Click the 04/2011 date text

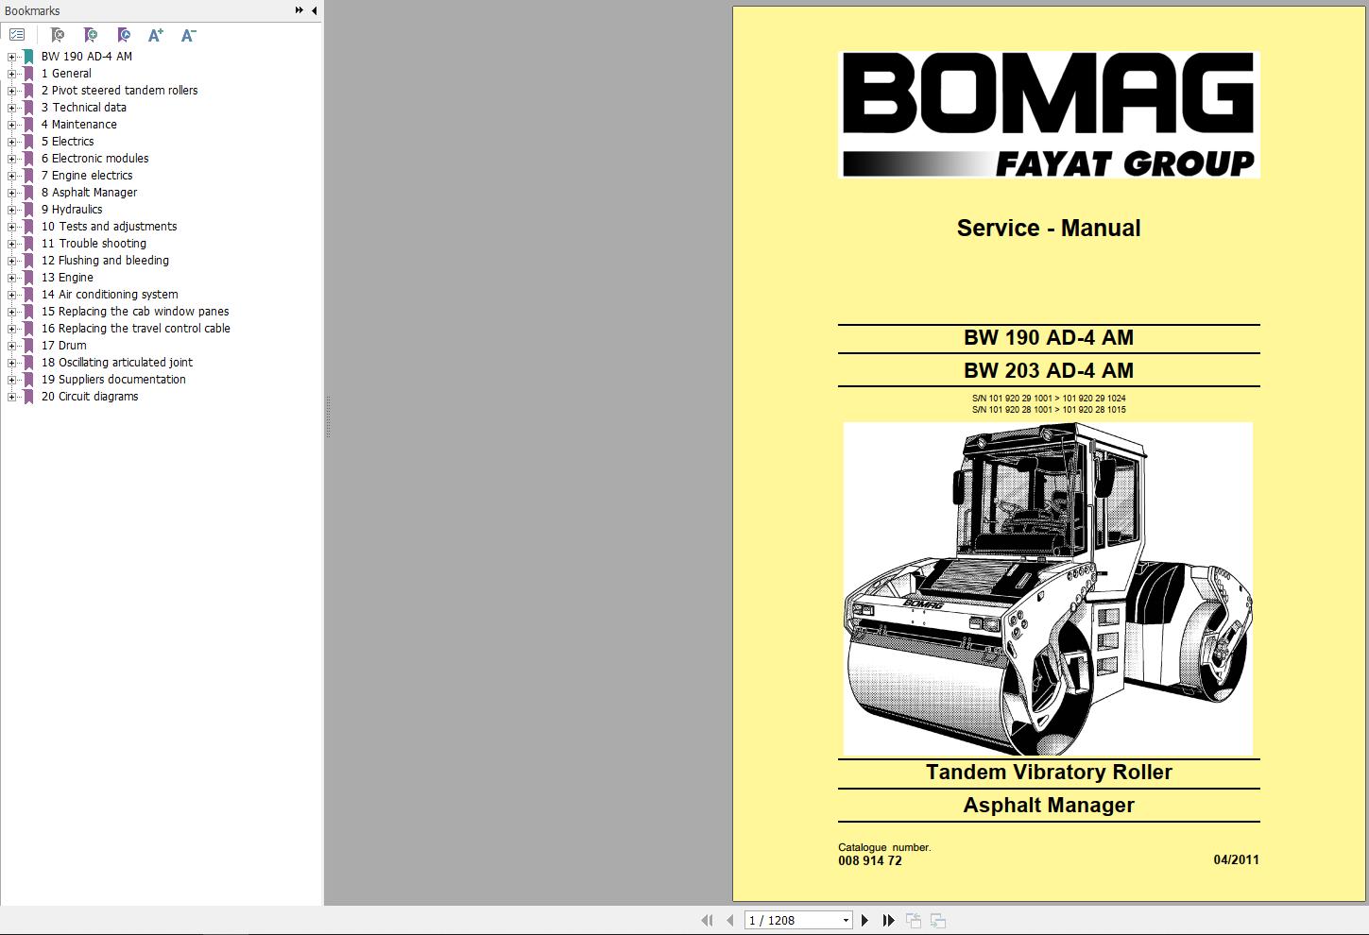pos(1236,859)
